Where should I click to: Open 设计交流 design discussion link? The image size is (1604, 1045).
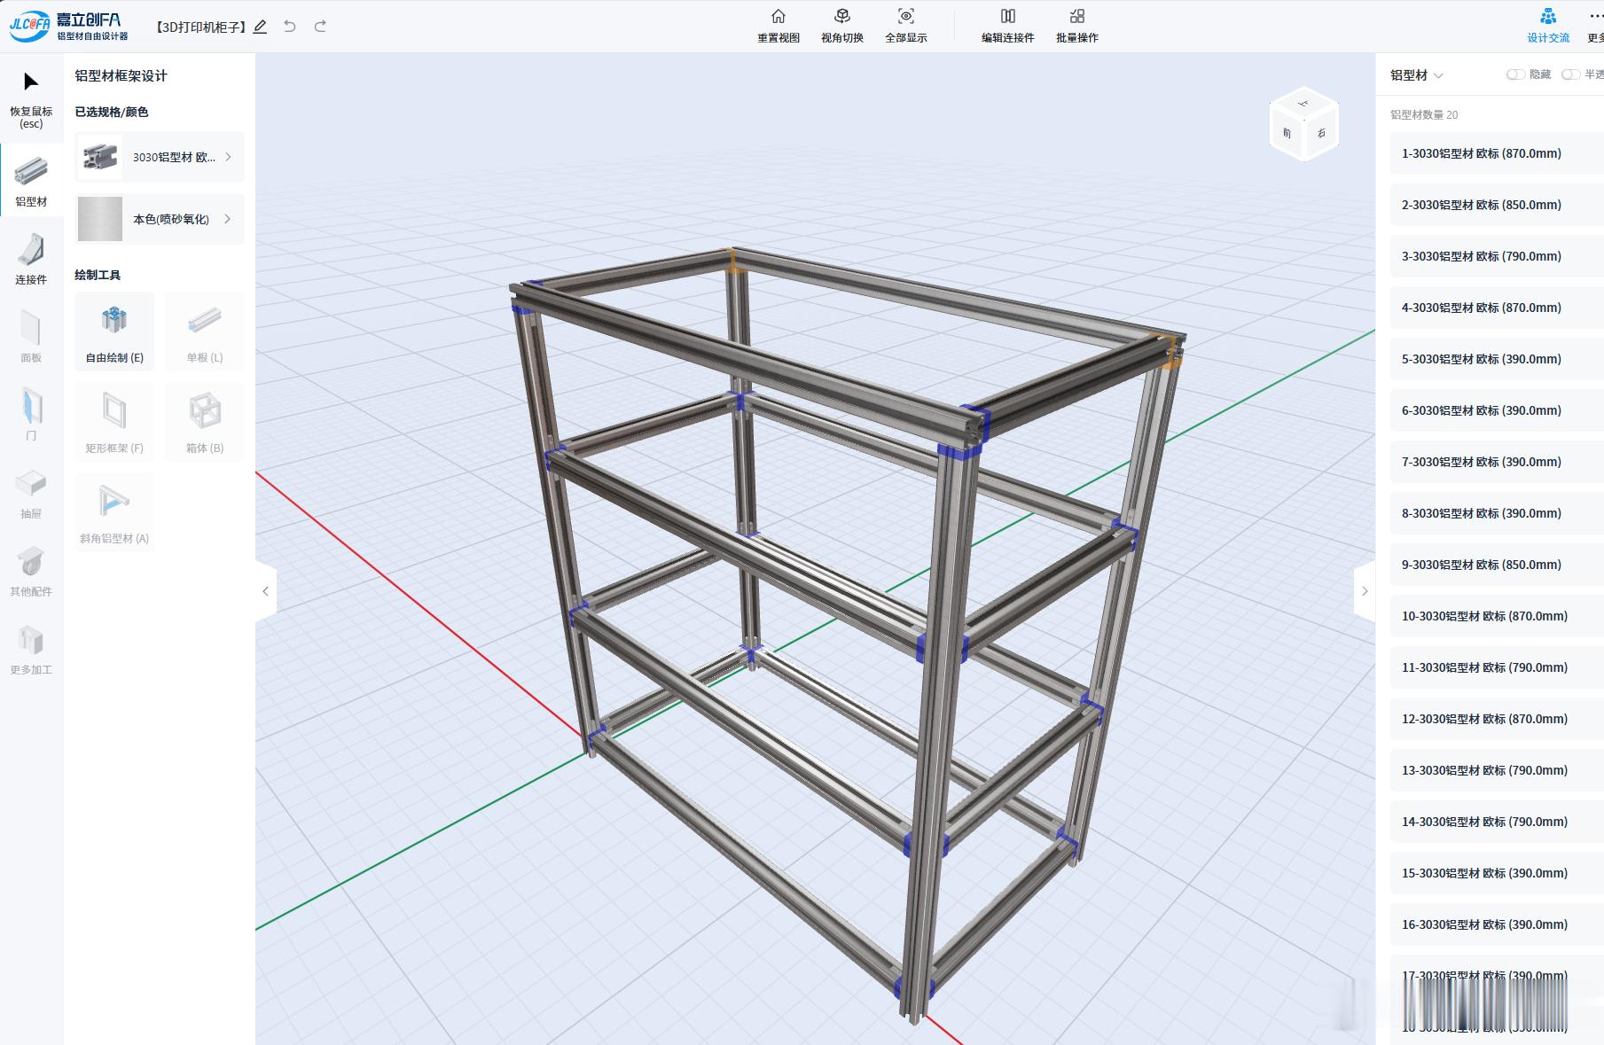coord(1548,26)
